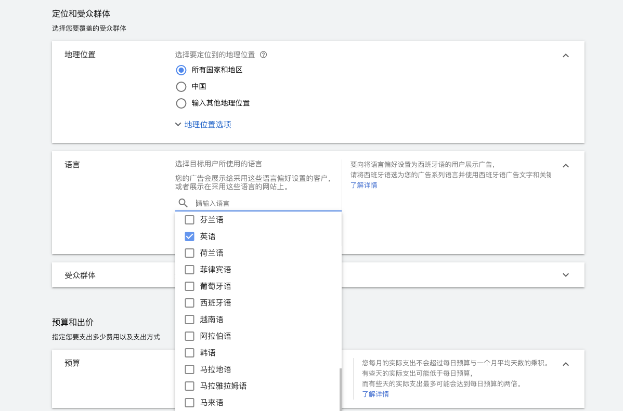The image size is (623, 411).
Task: Tick the 葡萄牙语 language option
Action: coord(190,286)
